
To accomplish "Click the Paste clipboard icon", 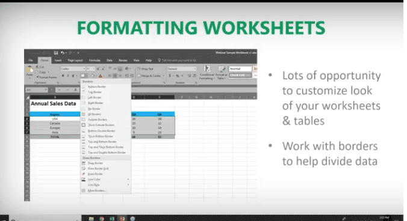I will pyautogui.click(x=30, y=70).
